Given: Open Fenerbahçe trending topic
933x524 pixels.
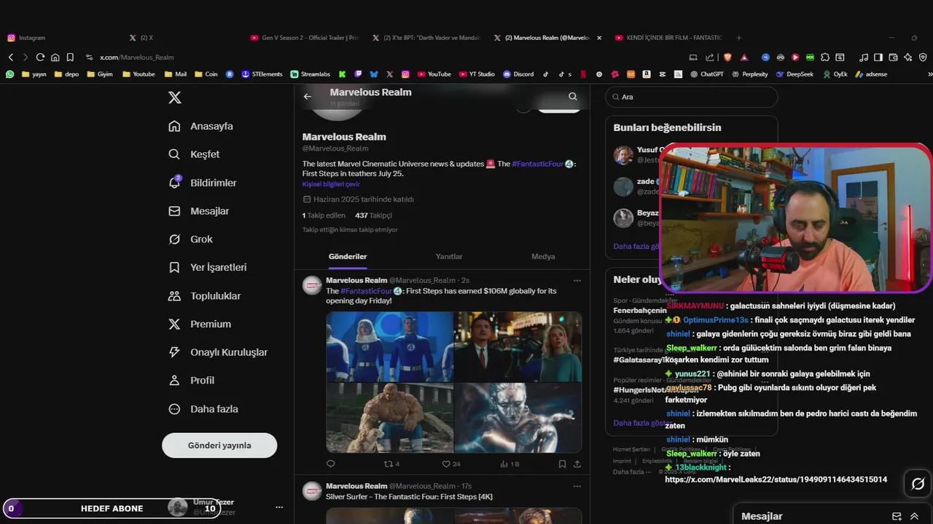Looking at the screenshot, I should pos(640,310).
